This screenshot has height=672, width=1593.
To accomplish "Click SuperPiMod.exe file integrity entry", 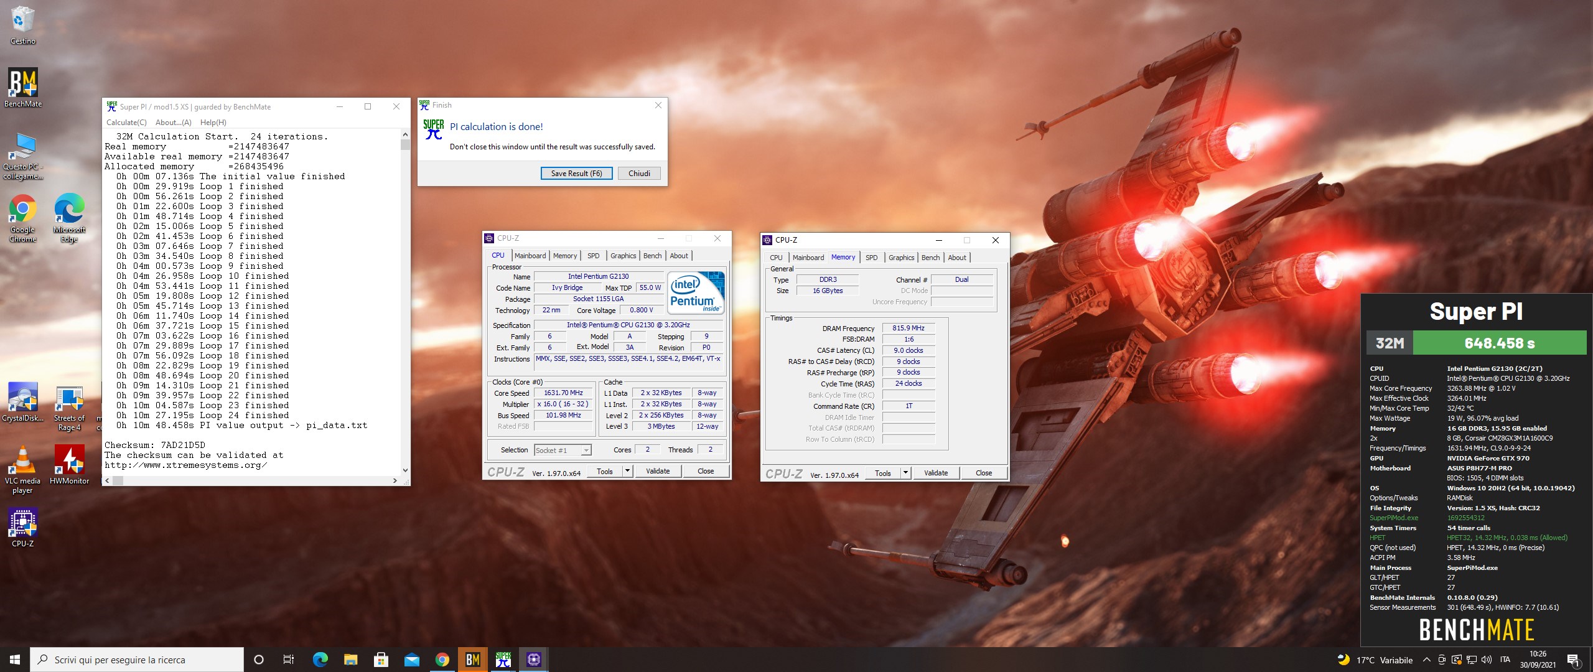I will (x=1394, y=518).
